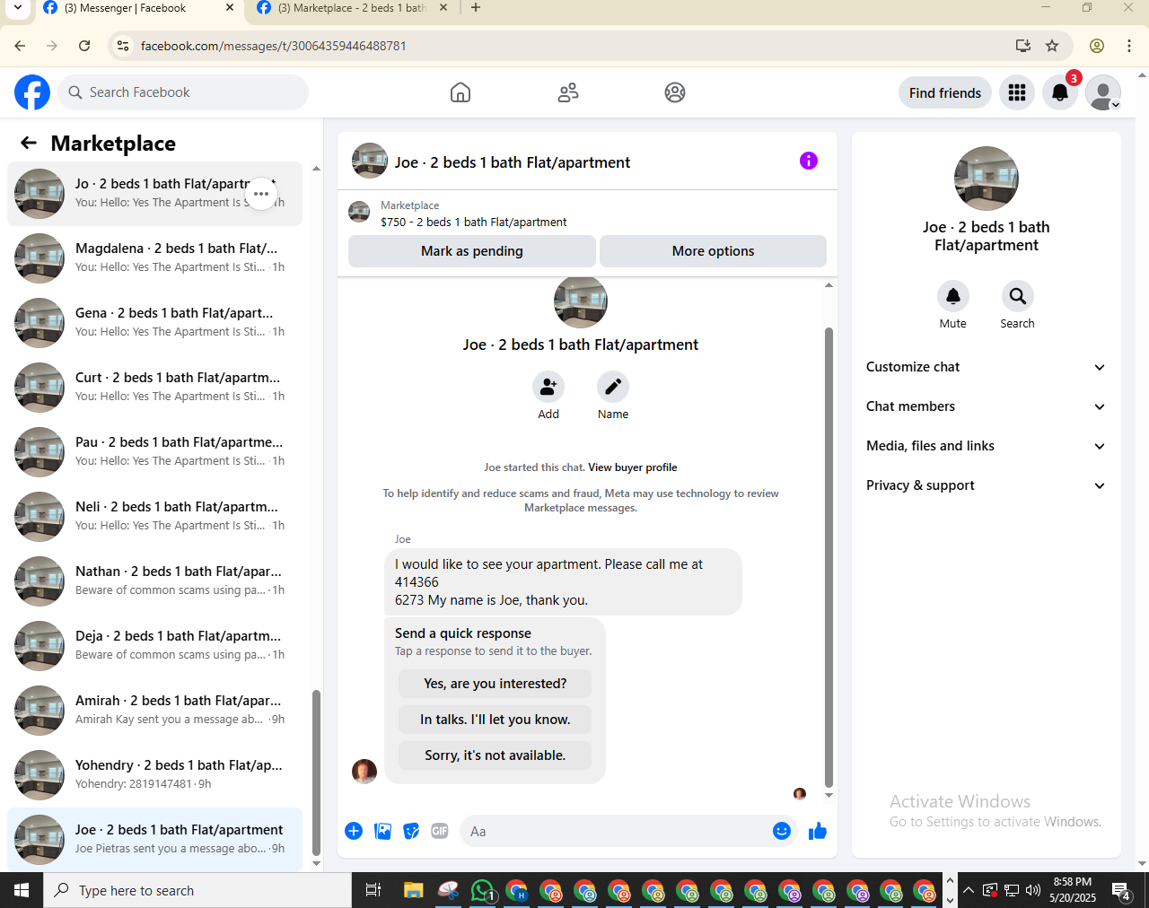Install app icon in address bar
This screenshot has width=1149, height=908.
click(1022, 46)
